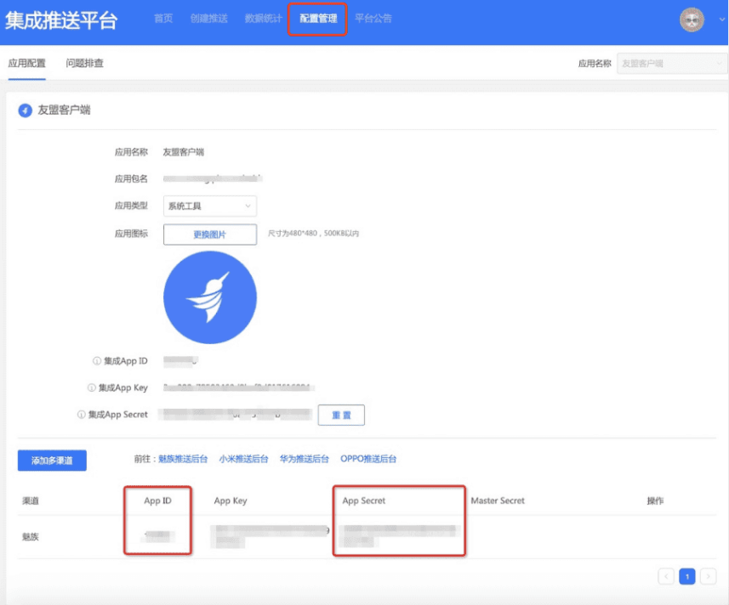The height and width of the screenshot is (605, 729).
Task: Click the 操作 column header
Action: point(655,501)
